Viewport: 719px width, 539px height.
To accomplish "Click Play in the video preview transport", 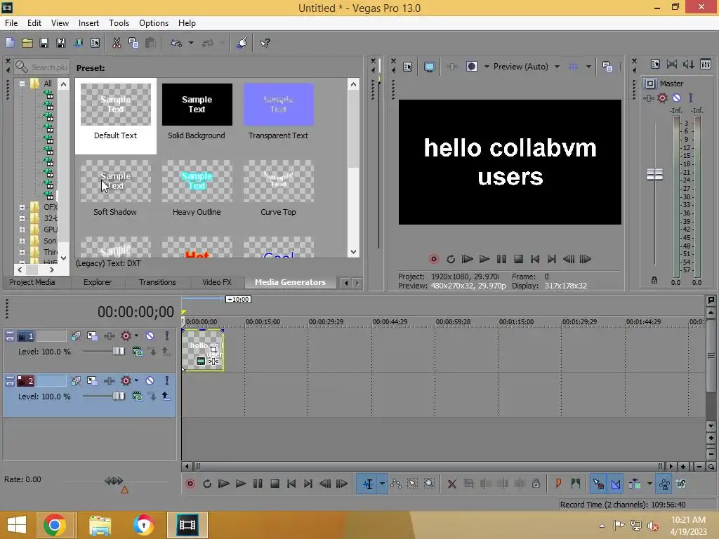I will 484,259.
